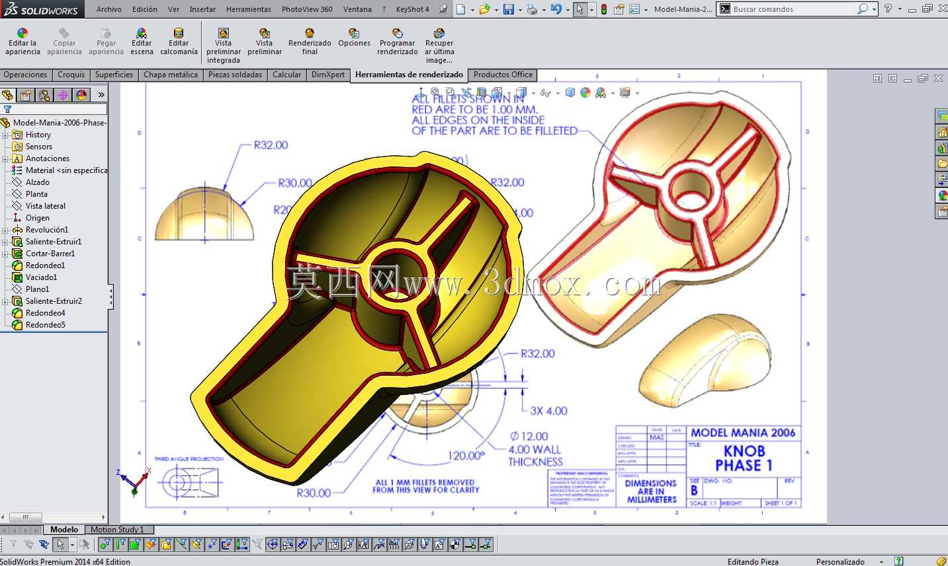Expand the Revolución1 feature node
948x566 pixels.
point(5,230)
